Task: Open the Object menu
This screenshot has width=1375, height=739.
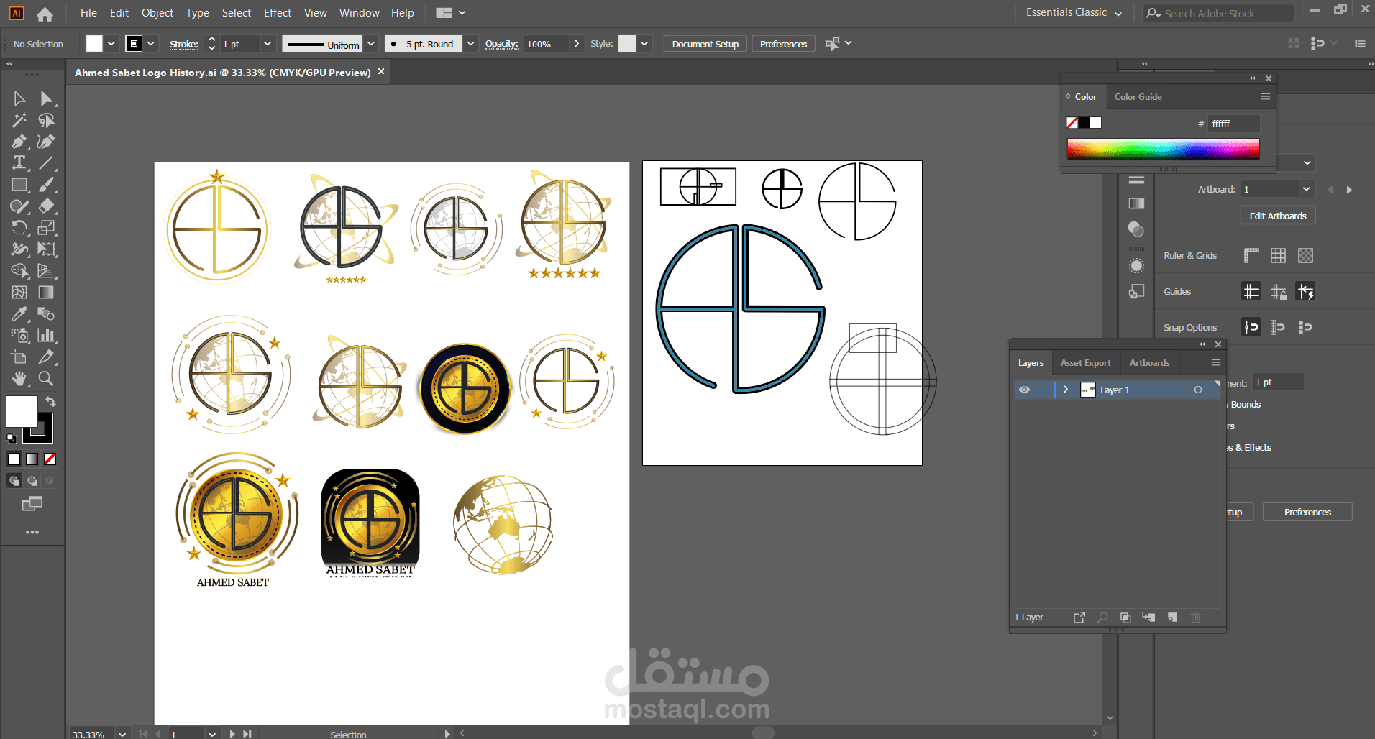Action: (157, 13)
